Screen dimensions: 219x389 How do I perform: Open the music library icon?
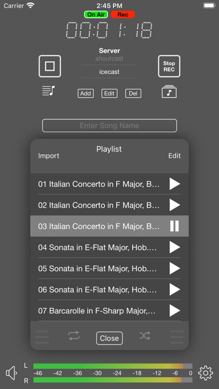point(169,92)
